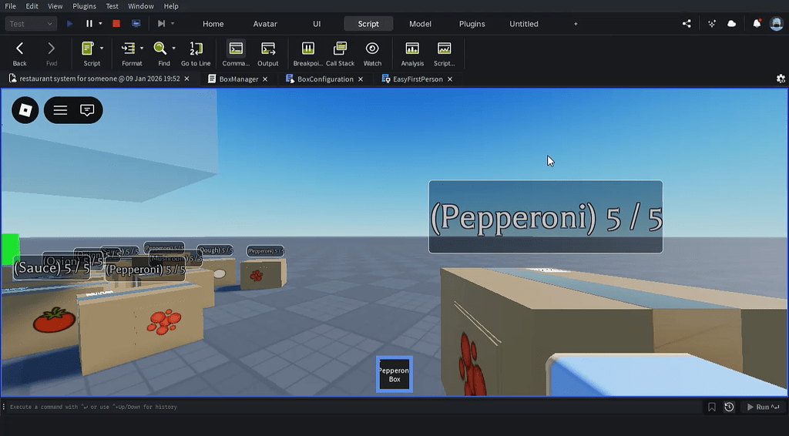The width and height of the screenshot is (789, 436).
Task: Switch to the UI ribbon tab
Action: pos(317,24)
